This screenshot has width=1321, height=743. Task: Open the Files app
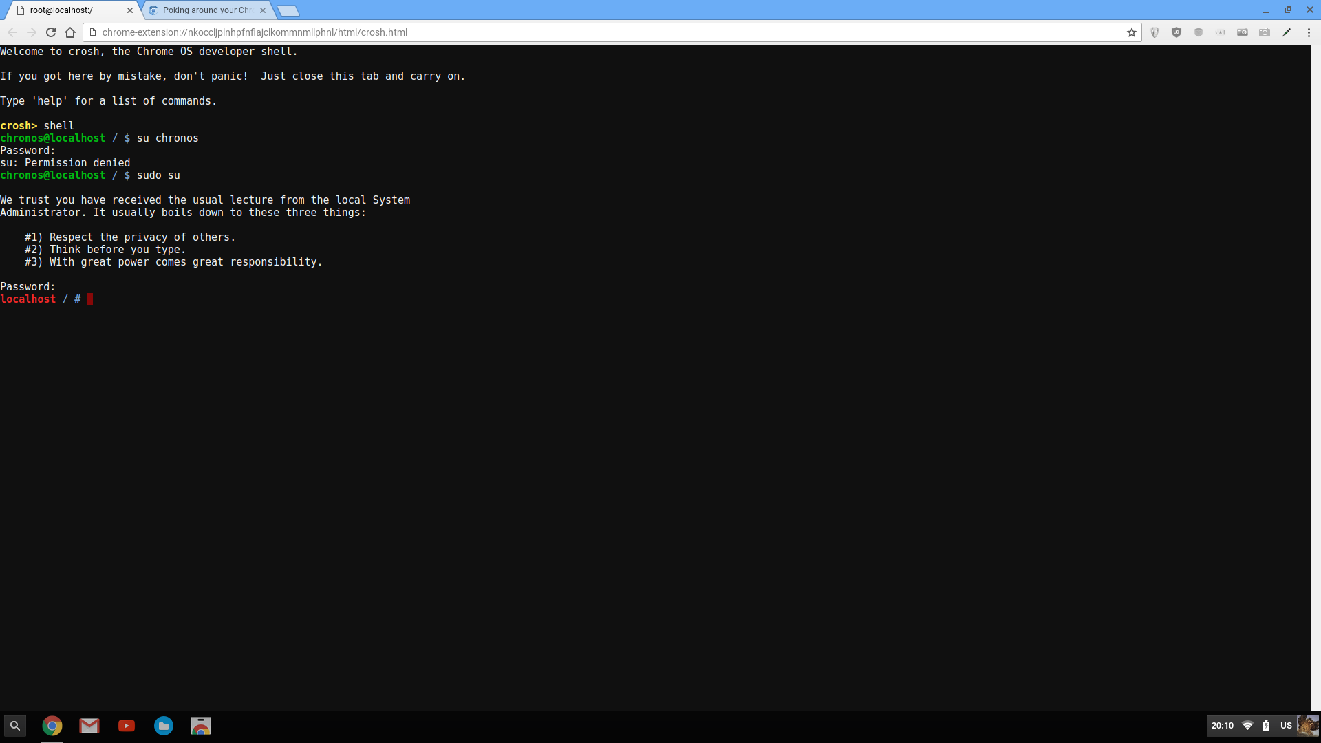click(164, 726)
